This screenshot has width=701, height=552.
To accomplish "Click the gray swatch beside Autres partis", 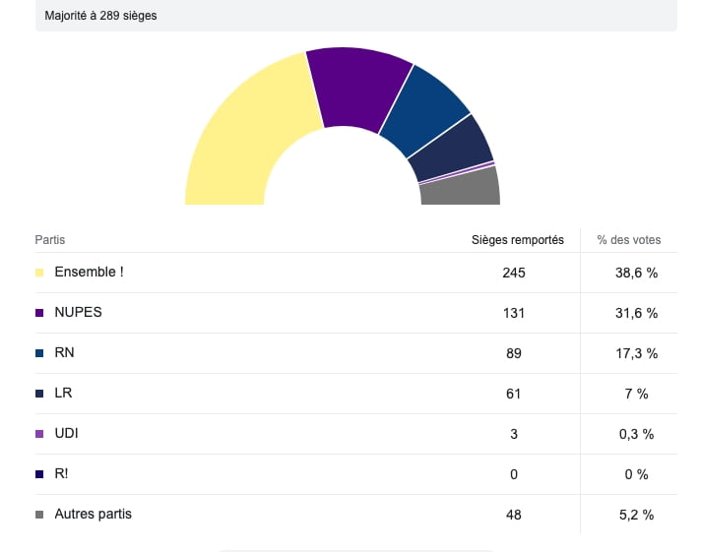I will [39, 515].
